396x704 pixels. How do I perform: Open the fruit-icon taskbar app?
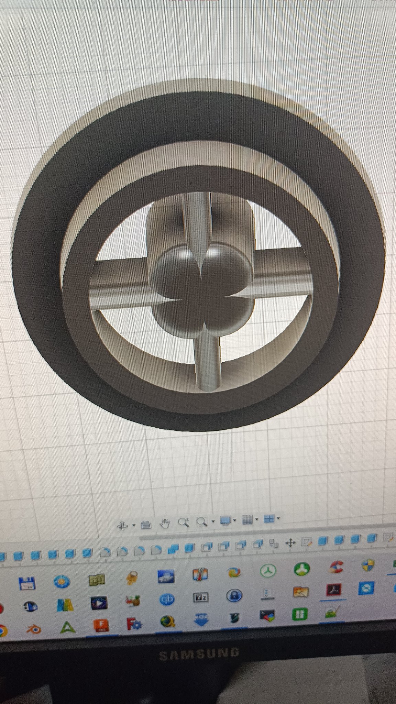coord(133,601)
